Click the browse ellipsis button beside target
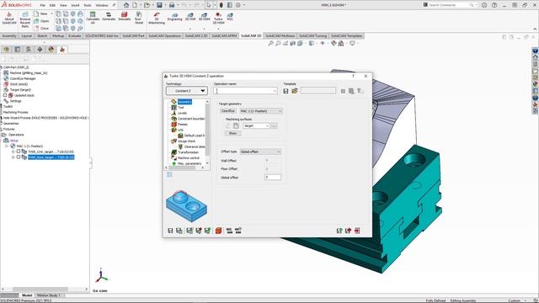 (x=274, y=125)
